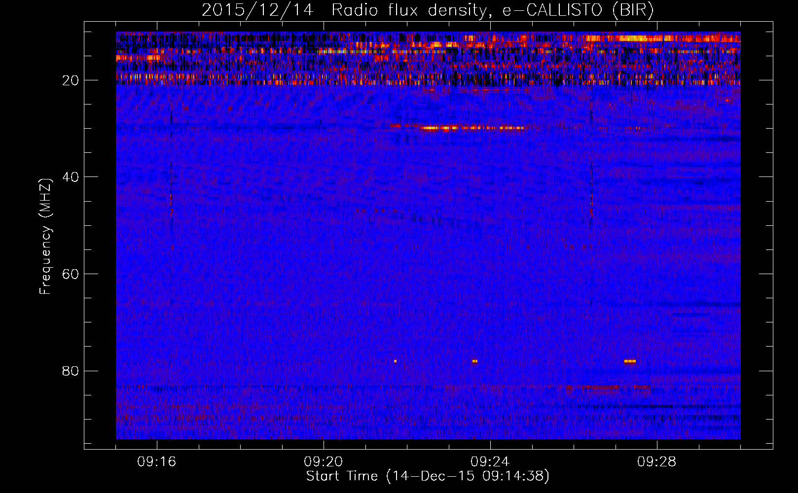The width and height of the screenshot is (798, 493).
Task: Select the 09:28 time tick label
Action: coord(657,462)
